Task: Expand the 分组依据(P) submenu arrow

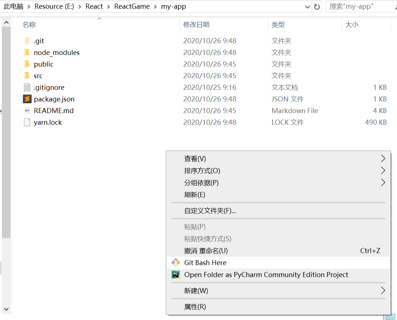Action: pyautogui.click(x=383, y=183)
